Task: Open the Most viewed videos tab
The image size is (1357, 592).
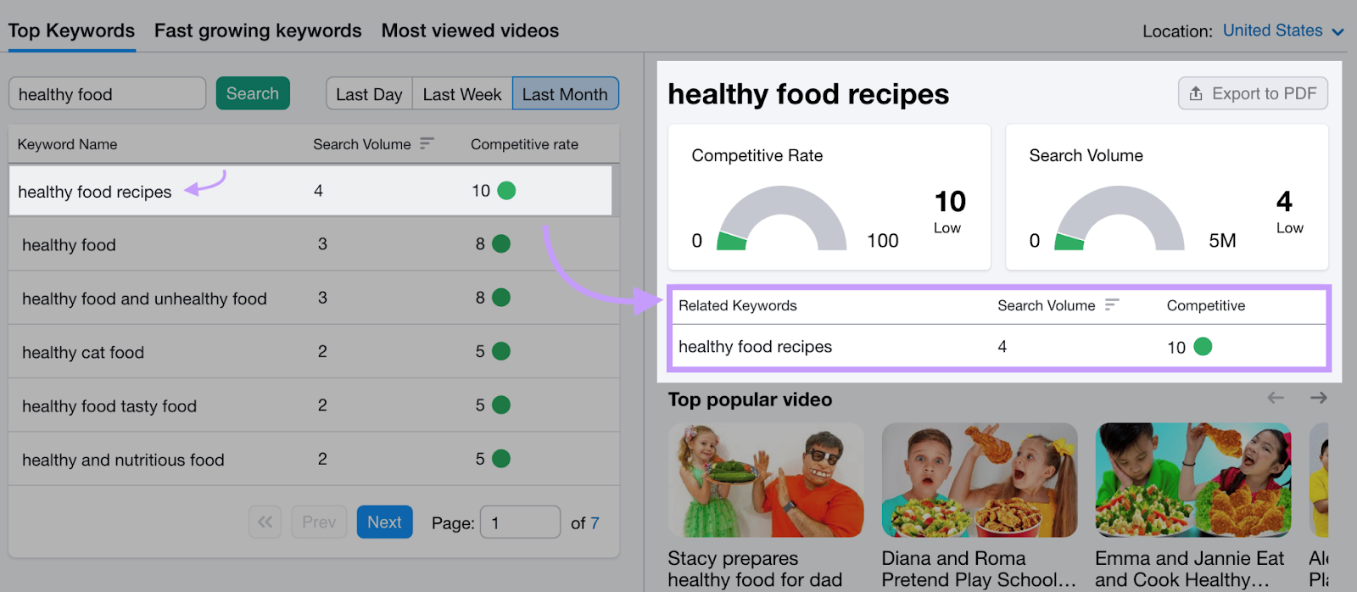Action: 470,31
